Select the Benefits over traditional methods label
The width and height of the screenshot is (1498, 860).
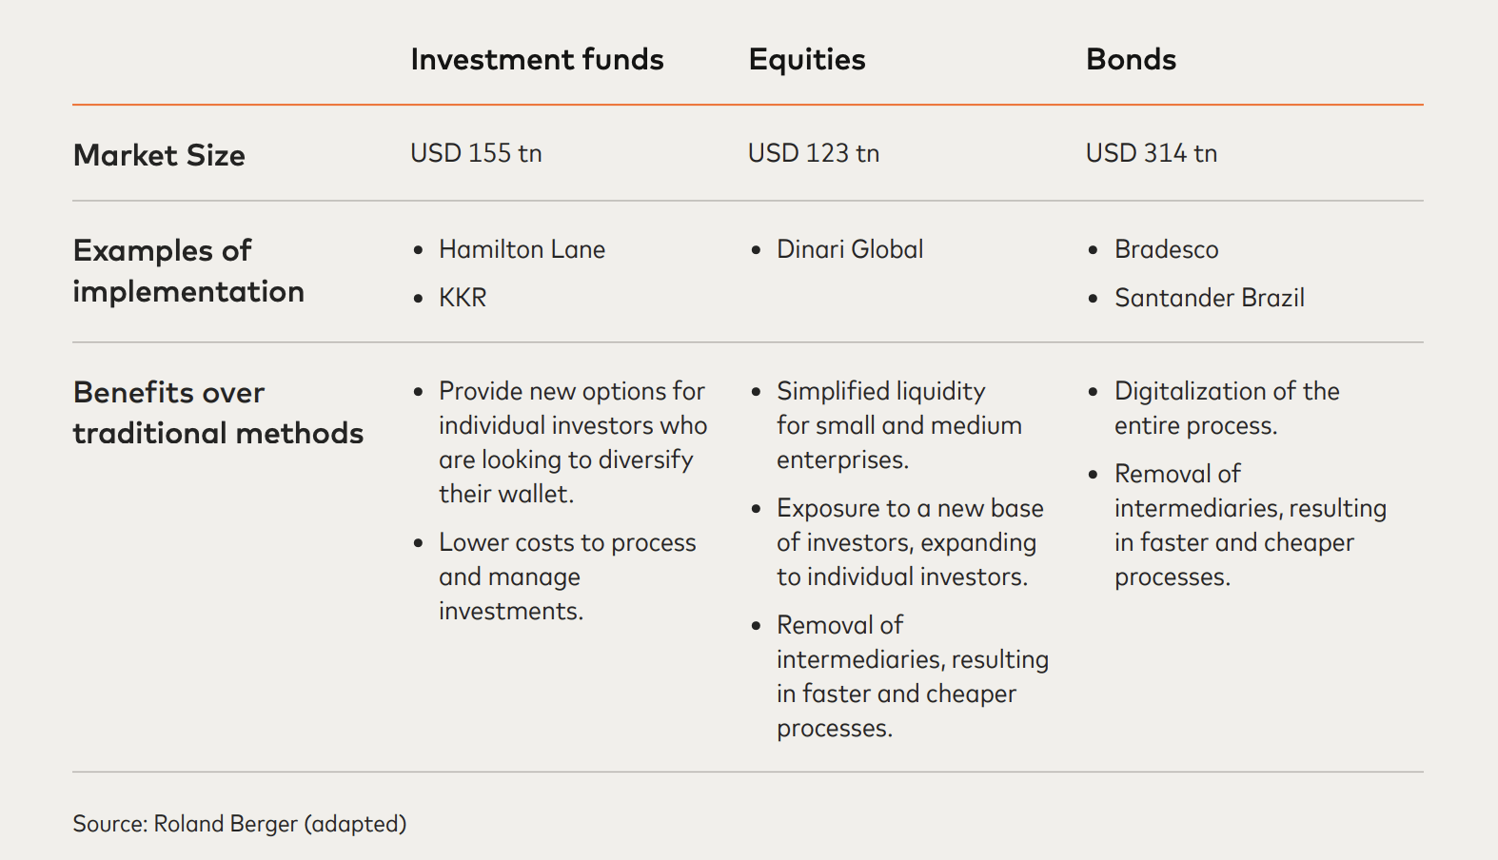click(218, 413)
